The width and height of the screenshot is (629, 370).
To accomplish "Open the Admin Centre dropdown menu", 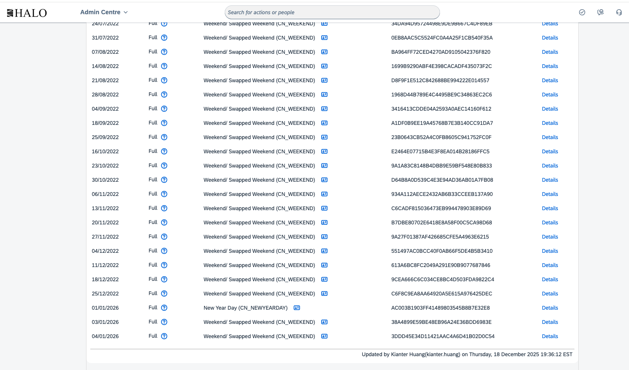I will 104,12.
